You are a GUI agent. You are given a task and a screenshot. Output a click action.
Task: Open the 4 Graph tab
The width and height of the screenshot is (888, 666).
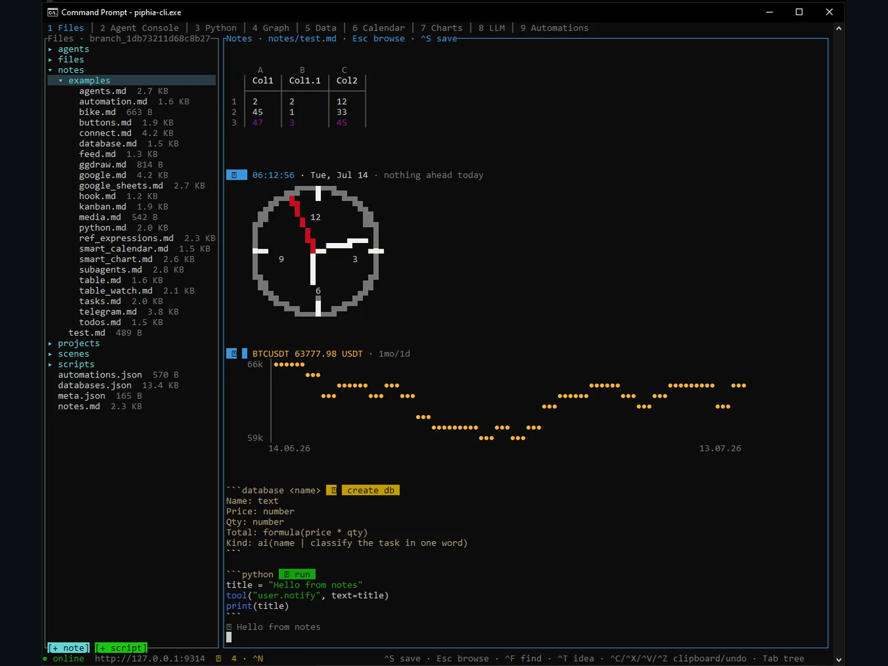[271, 28]
